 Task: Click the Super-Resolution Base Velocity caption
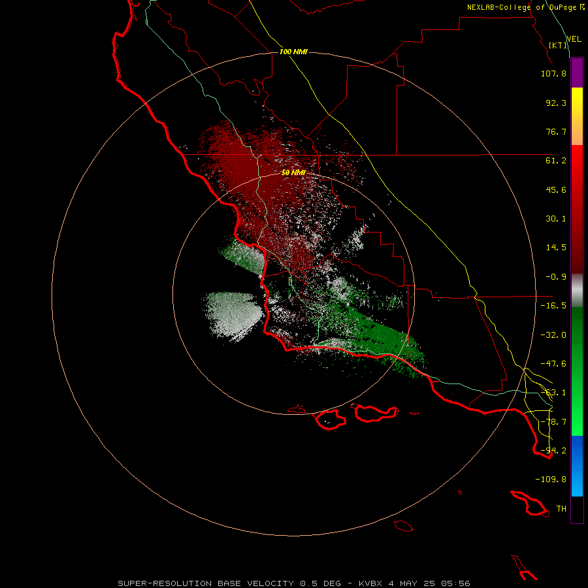(294, 583)
